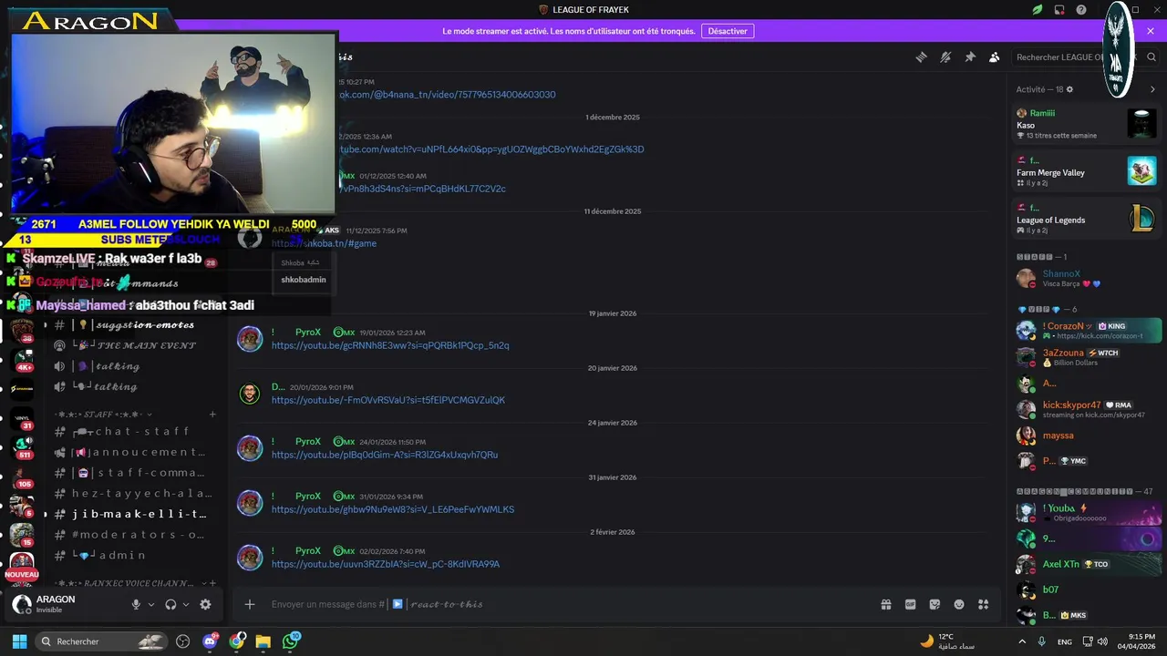Open the gift icon in message bar
Viewport: 1167px width, 656px height.
point(885,604)
